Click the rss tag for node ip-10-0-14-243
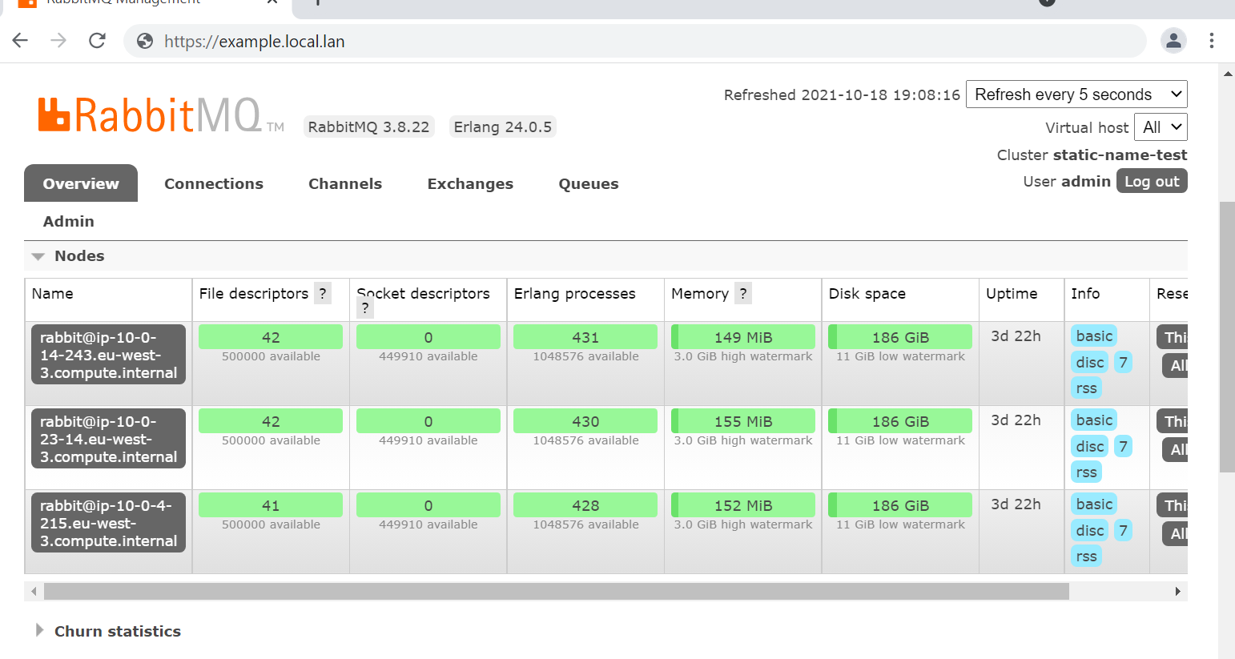1235x659 pixels. (x=1087, y=388)
